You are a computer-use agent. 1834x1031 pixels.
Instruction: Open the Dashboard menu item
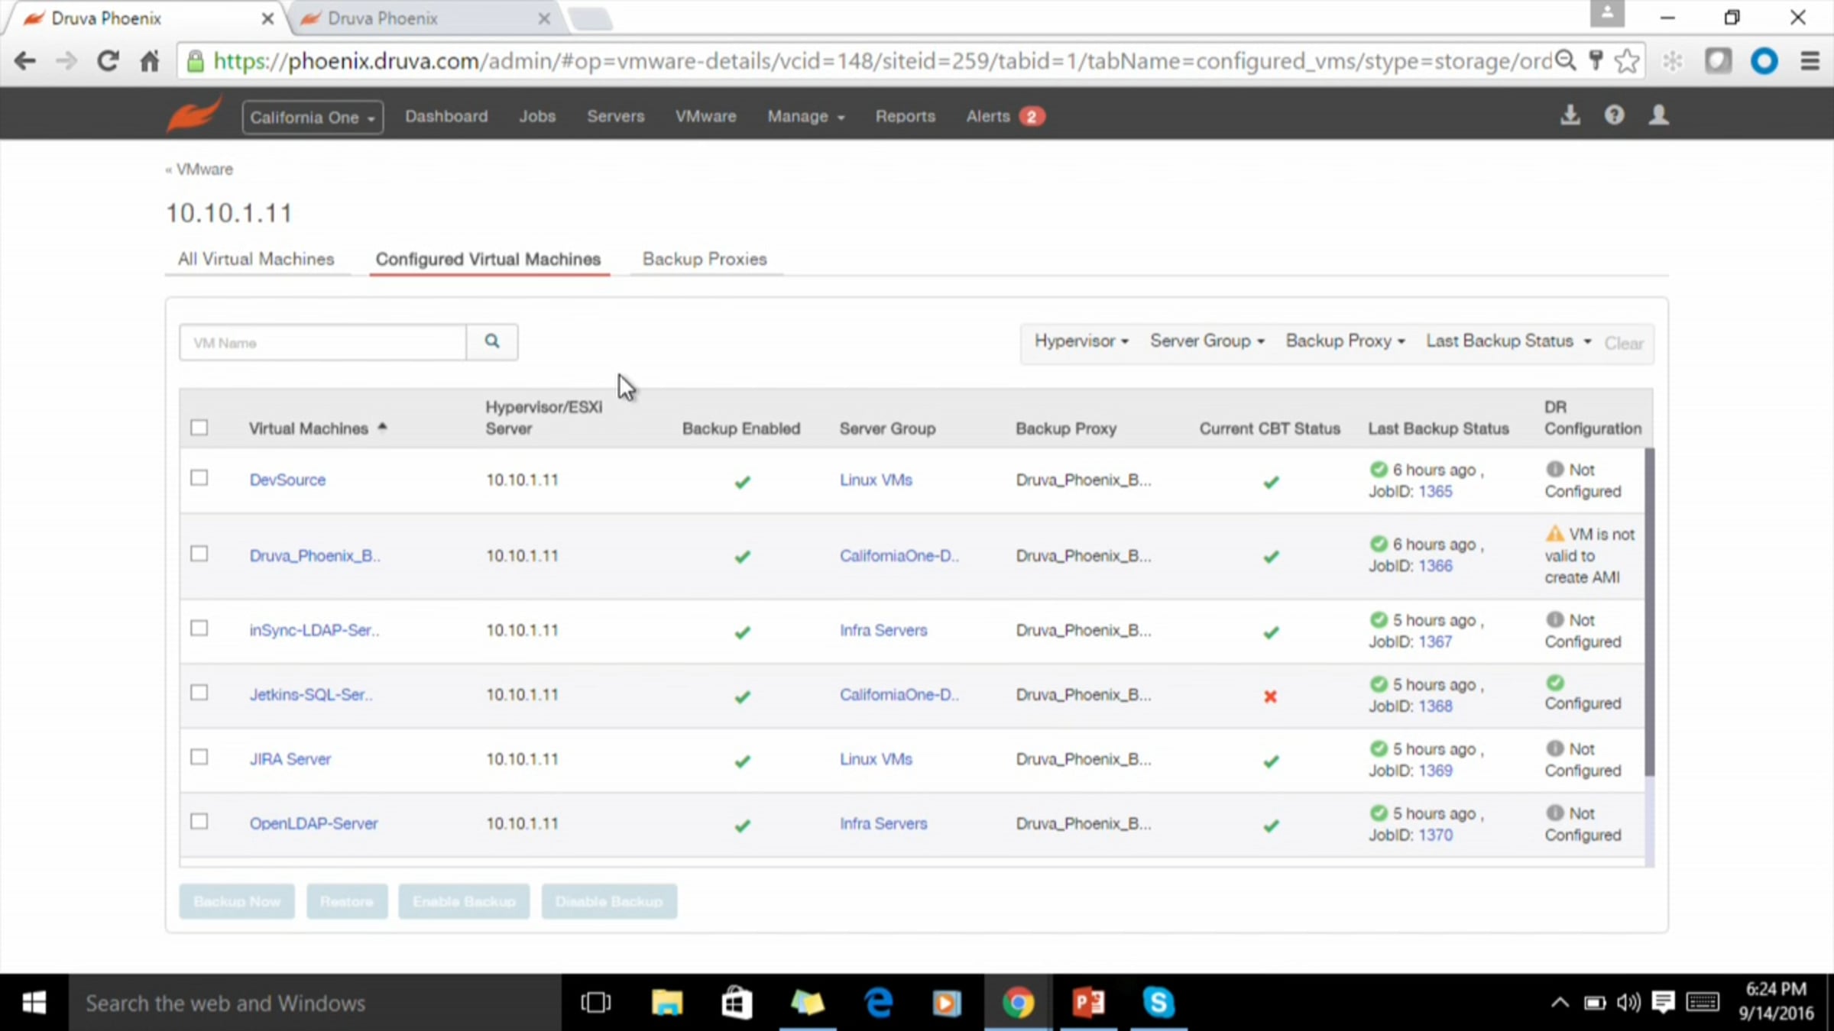[446, 116]
